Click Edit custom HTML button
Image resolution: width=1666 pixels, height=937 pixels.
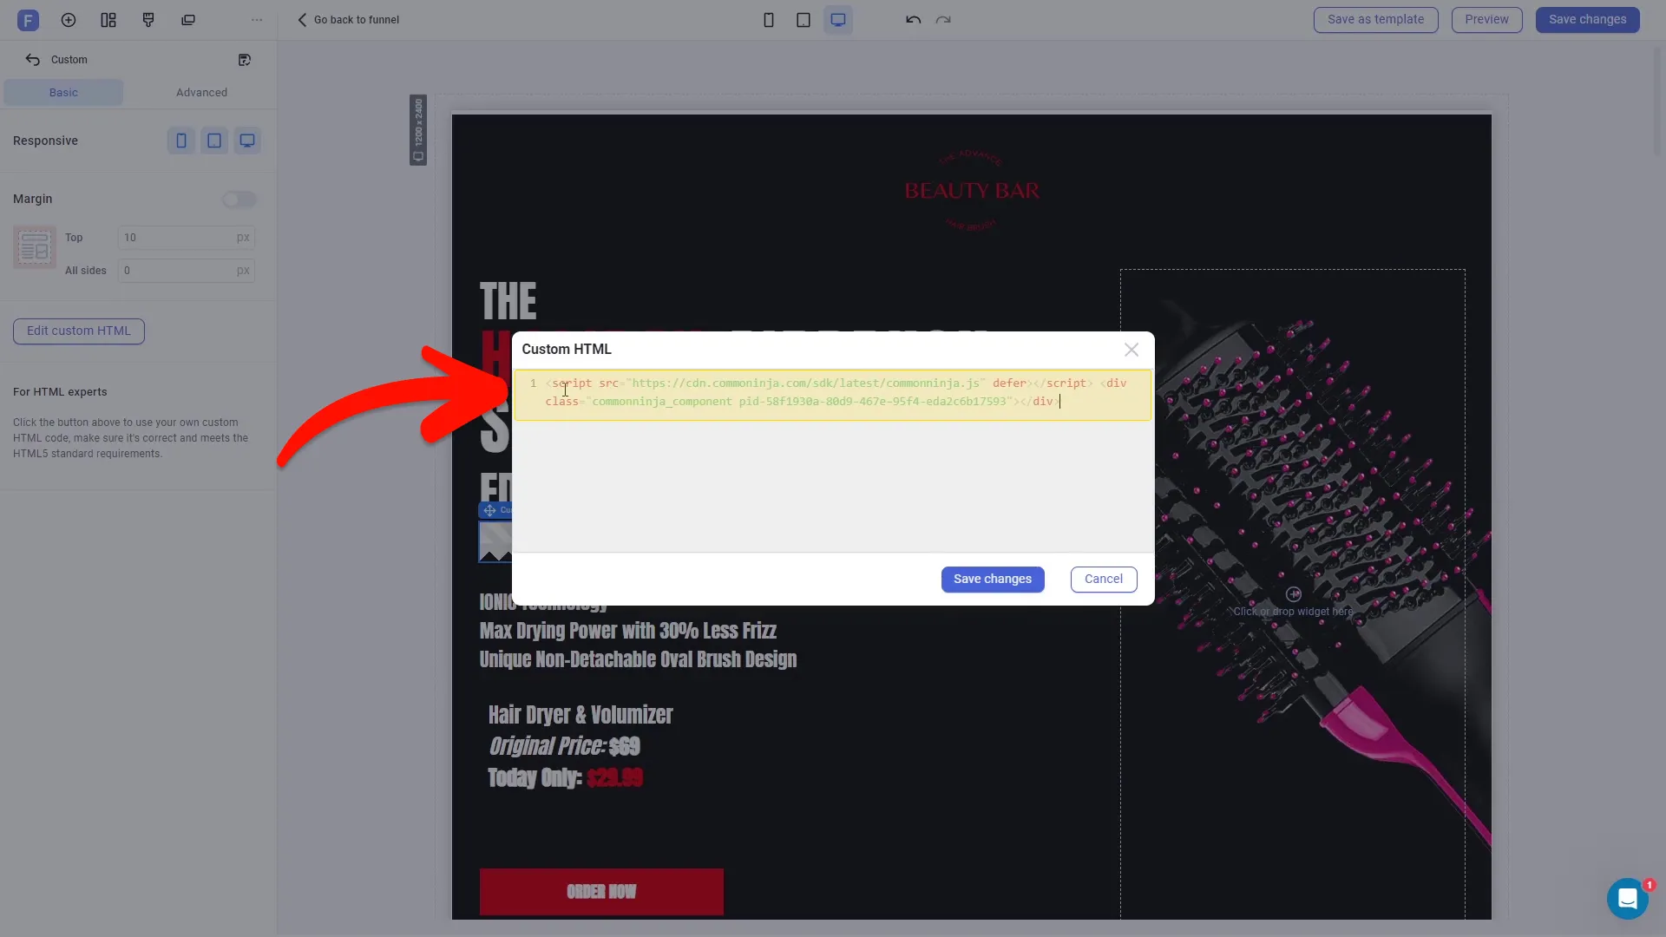tap(79, 331)
